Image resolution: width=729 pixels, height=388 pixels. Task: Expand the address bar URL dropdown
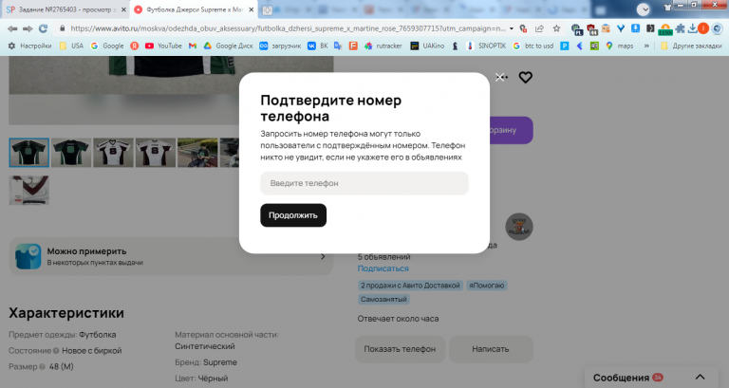(512, 28)
